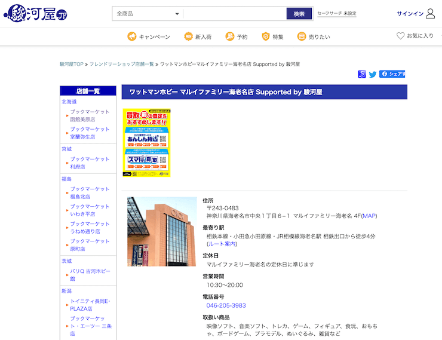Open パリQ 古河ホビー館
This screenshot has width=442, height=340.
[x=90, y=275]
